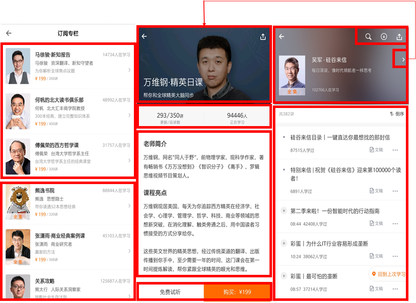Tap 回到上次学习 floating button
Viewport: 416px width, 303px height.
[x=388, y=274]
